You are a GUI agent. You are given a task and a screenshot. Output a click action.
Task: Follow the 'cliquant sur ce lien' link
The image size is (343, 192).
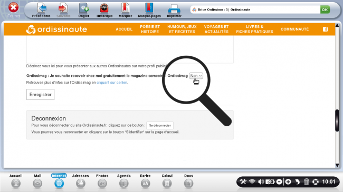click(x=112, y=83)
